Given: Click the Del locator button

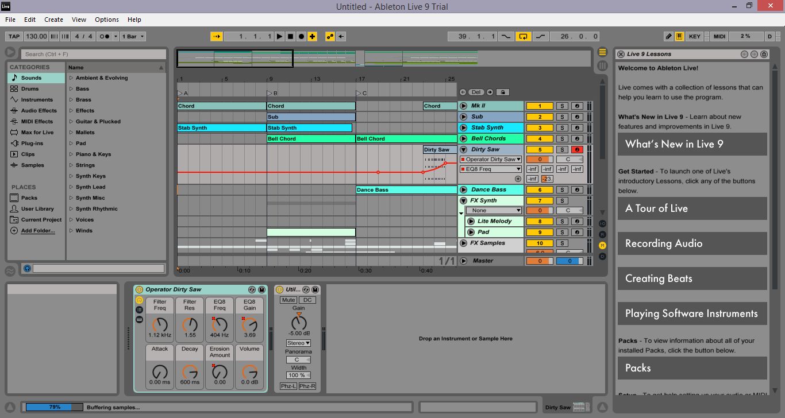Looking at the screenshot, I should (476, 92).
